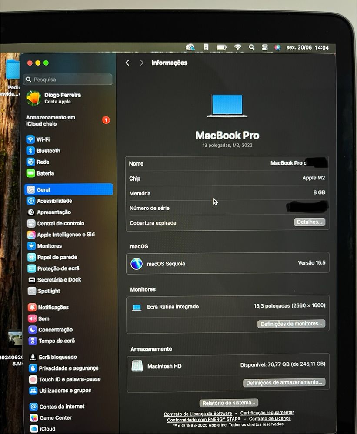Open Wi-Fi status in menu bar
The width and height of the screenshot is (357, 434).
click(x=237, y=47)
